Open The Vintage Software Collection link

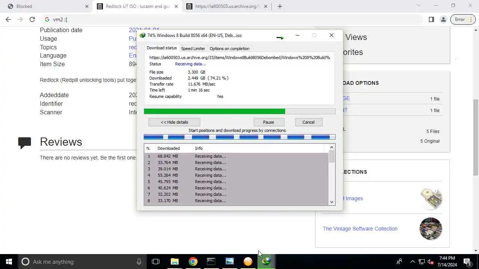[x=360, y=229]
